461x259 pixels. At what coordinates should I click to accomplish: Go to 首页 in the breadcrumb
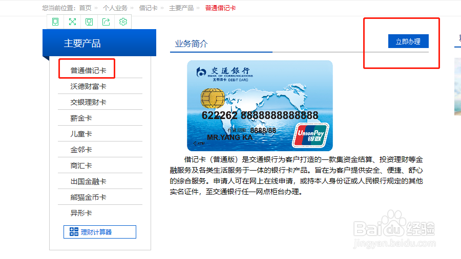point(85,8)
